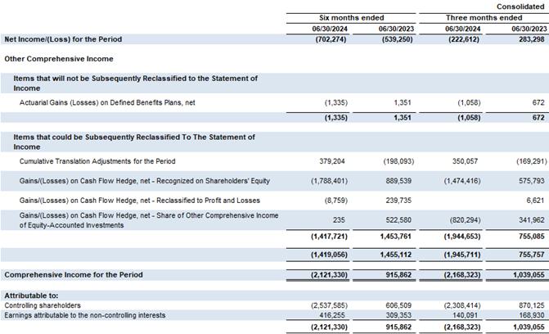Click the 283,298 net income value
This screenshot has width=549, height=334.
[x=526, y=38]
